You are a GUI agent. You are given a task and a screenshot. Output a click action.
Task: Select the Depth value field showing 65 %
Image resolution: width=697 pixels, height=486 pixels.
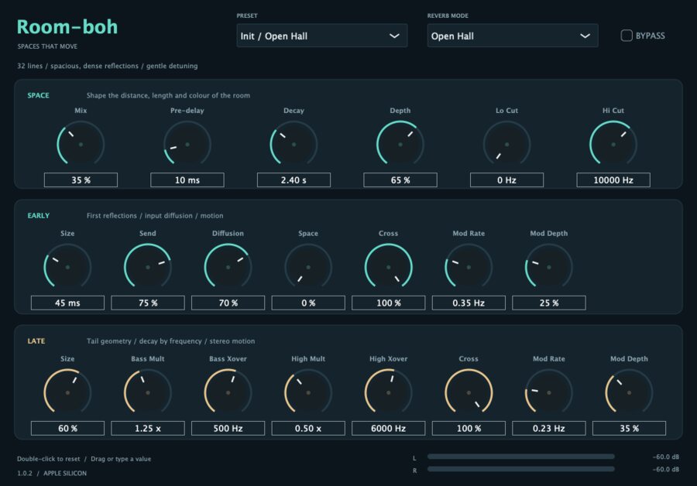pyautogui.click(x=400, y=180)
